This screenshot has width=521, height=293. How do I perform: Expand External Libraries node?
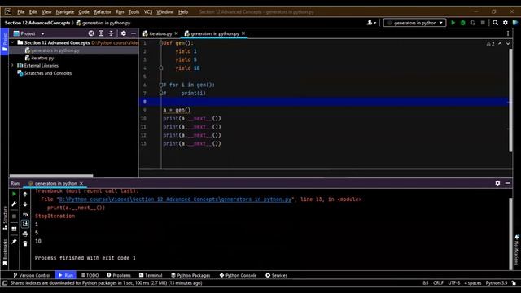click(x=12, y=65)
